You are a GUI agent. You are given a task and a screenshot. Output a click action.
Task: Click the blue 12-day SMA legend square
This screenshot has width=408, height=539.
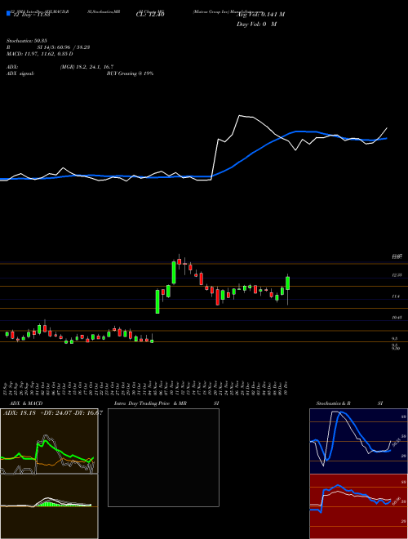point(9,13)
